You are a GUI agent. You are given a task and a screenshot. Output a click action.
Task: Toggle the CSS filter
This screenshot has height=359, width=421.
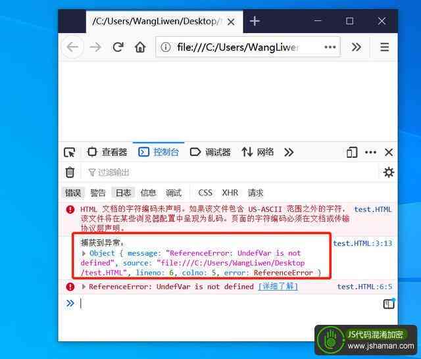point(205,193)
